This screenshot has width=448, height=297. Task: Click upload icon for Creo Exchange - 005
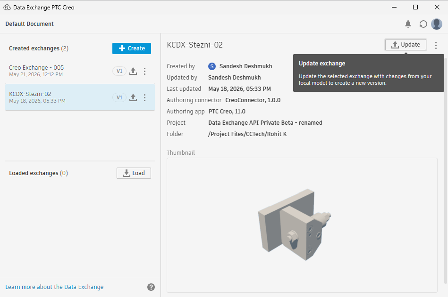pos(133,71)
